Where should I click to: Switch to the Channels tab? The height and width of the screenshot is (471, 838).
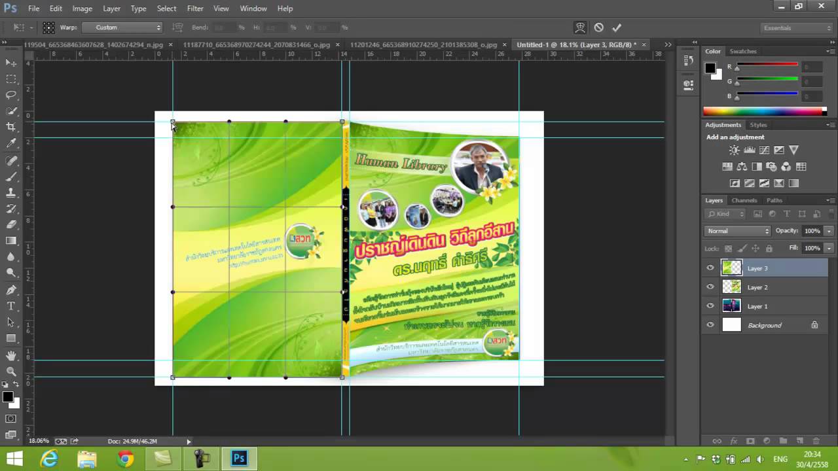[x=744, y=200]
